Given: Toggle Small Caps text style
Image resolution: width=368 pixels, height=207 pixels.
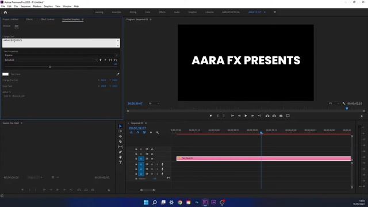Looking at the screenshot, I should (x=115, y=60).
